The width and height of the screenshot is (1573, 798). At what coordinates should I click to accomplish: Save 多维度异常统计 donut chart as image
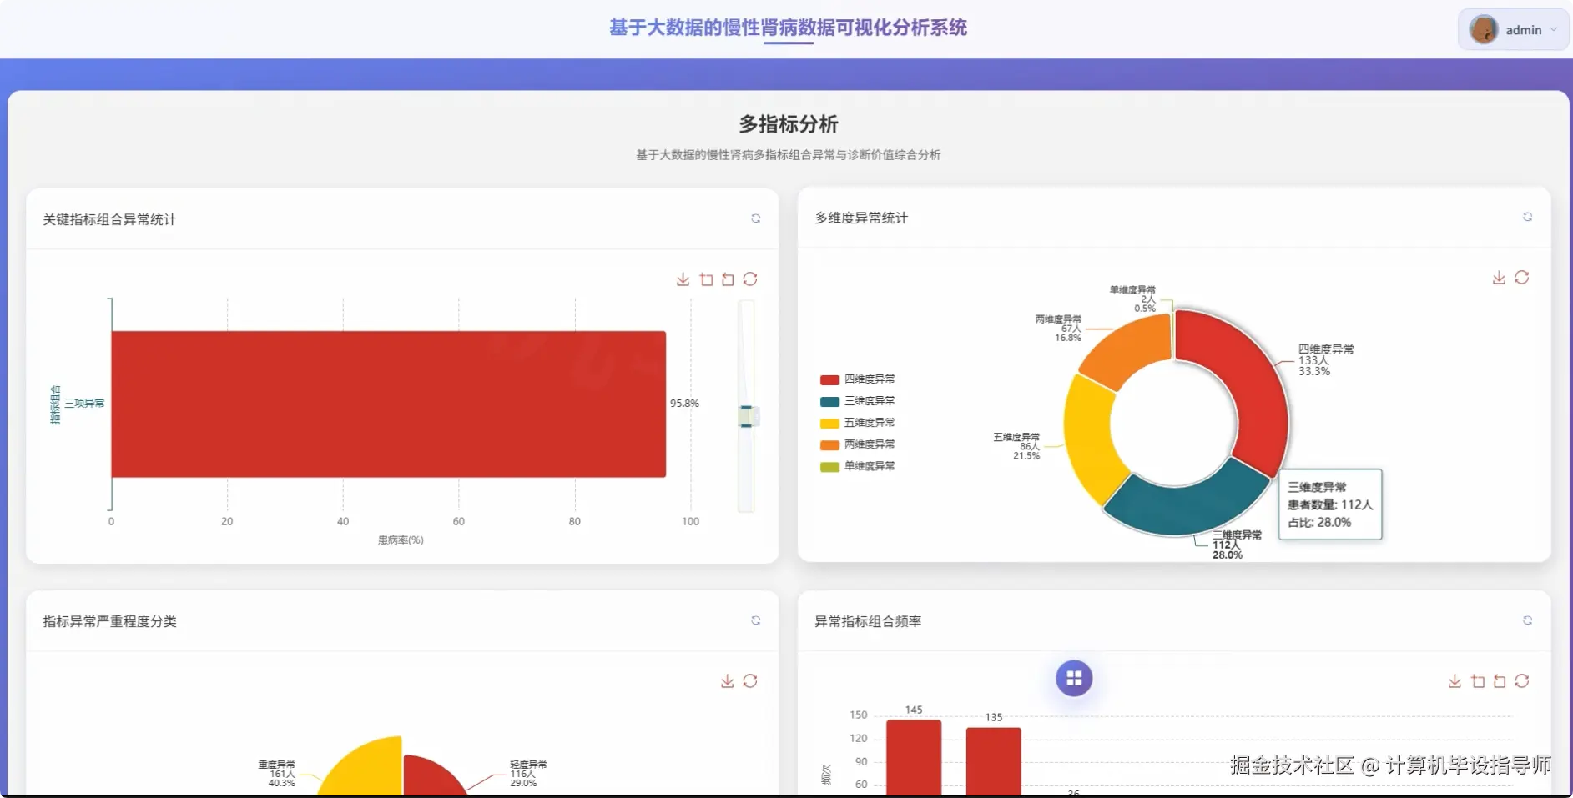[x=1499, y=277]
